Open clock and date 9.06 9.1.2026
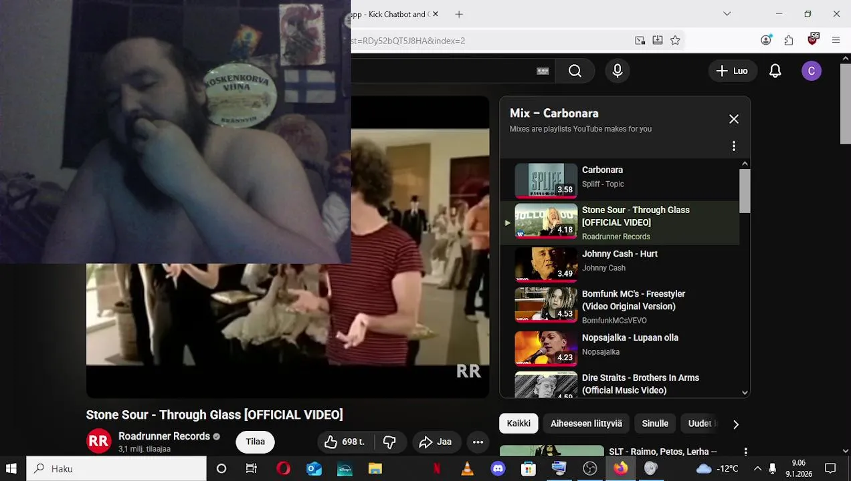Image resolution: width=851 pixels, height=481 pixels. point(798,468)
